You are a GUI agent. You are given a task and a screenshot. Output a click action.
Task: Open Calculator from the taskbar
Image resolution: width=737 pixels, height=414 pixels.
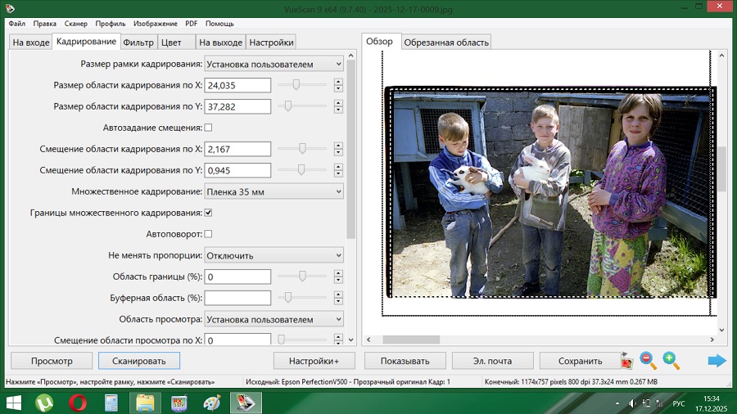(x=111, y=403)
